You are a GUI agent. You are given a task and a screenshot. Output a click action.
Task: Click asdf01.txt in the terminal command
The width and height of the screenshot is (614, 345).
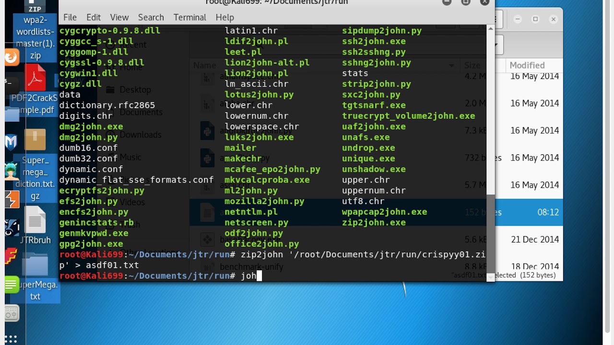coord(112,265)
